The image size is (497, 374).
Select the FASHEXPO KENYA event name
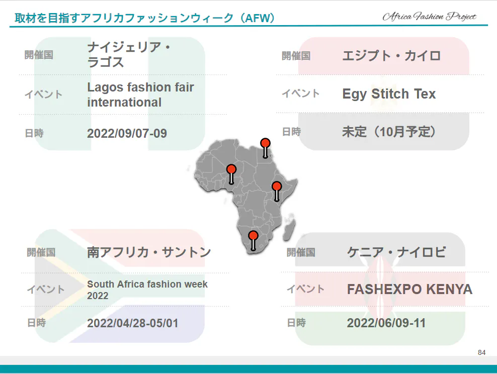pos(409,290)
